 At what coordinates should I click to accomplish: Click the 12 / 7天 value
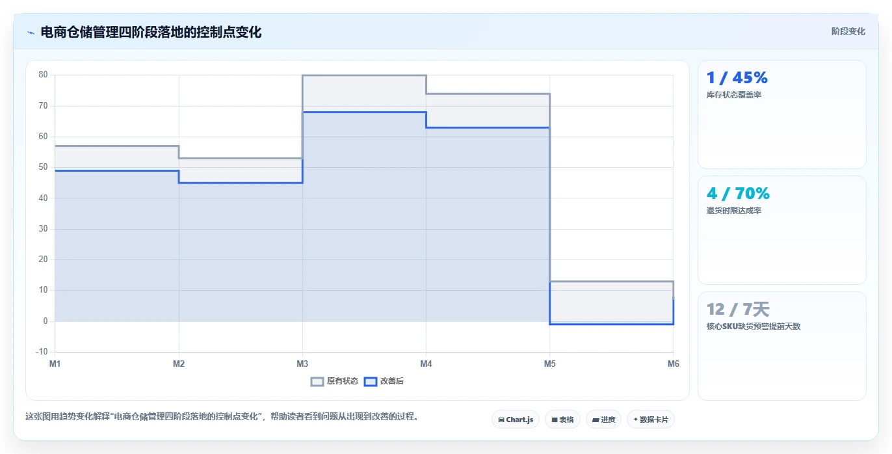point(738,310)
